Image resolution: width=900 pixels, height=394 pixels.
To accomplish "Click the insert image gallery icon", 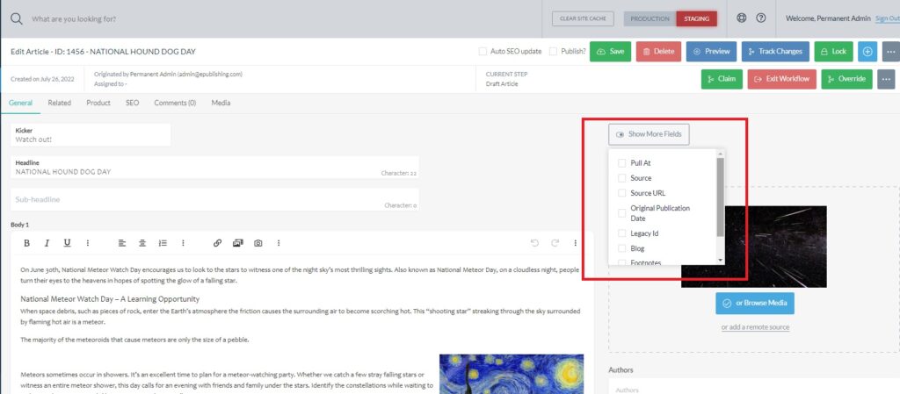I will [237, 243].
